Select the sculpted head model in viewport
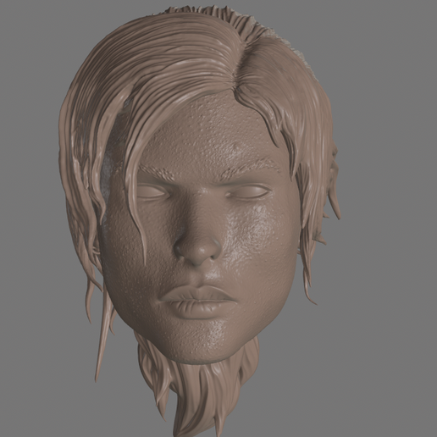Image resolution: width=437 pixels, height=437 pixels. [199, 220]
